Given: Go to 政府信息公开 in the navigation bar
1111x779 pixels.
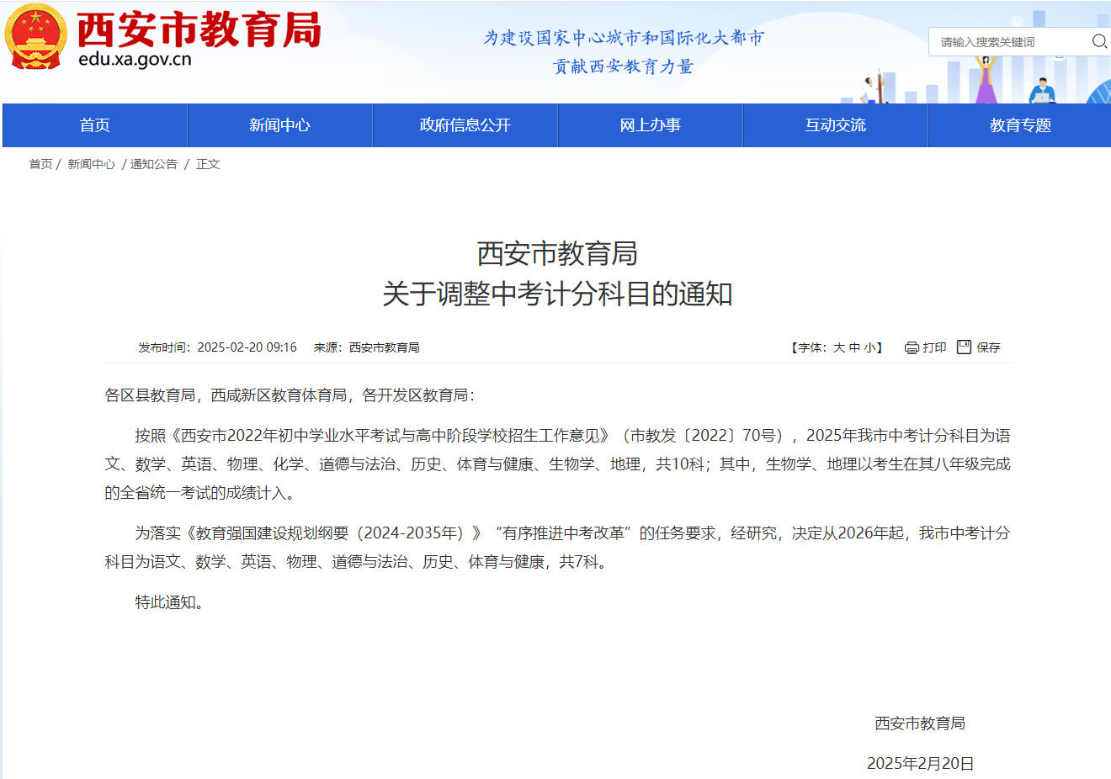Looking at the screenshot, I should click(465, 125).
